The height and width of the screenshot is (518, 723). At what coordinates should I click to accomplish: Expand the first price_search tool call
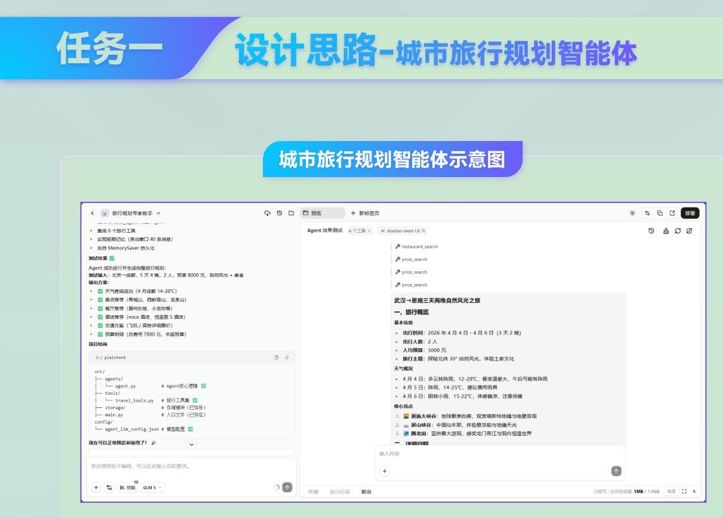click(411, 259)
